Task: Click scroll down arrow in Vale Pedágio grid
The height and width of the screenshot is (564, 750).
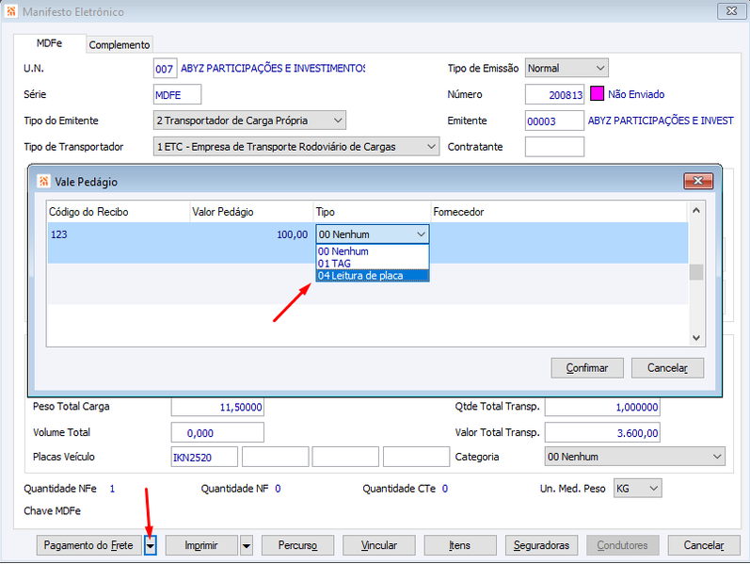Action: pyautogui.click(x=696, y=338)
